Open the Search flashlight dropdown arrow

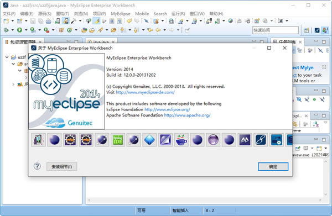point(107,30)
